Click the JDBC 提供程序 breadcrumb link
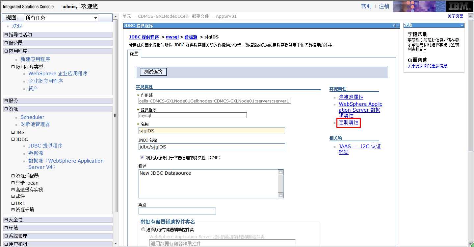Viewport: 474px width, 247px height. (x=144, y=37)
